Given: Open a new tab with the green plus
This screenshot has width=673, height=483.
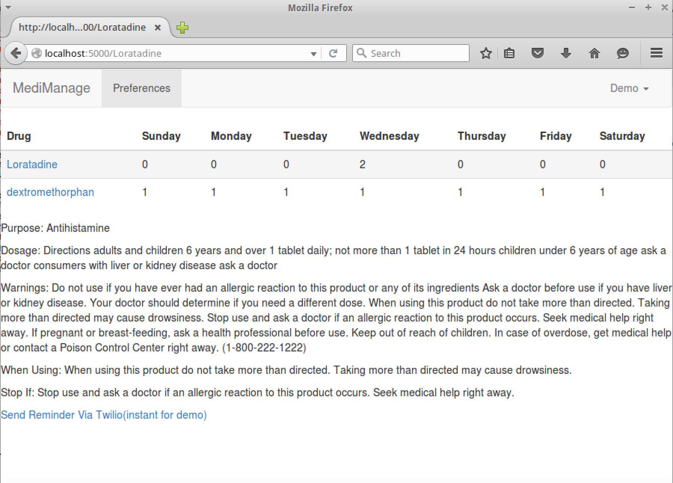Looking at the screenshot, I should point(182,27).
